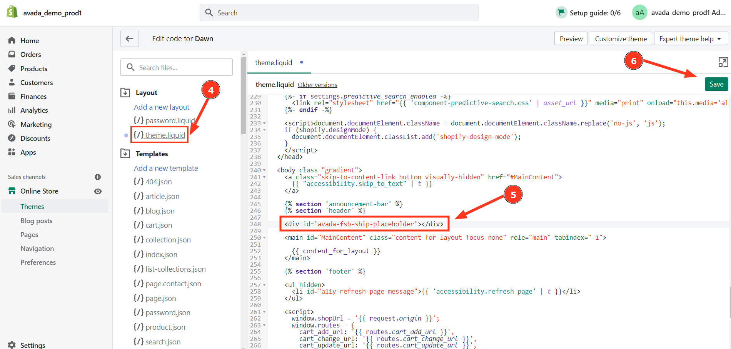The width and height of the screenshot is (731, 349).
Task: Click the search magnifier in top bar
Action: (209, 13)
